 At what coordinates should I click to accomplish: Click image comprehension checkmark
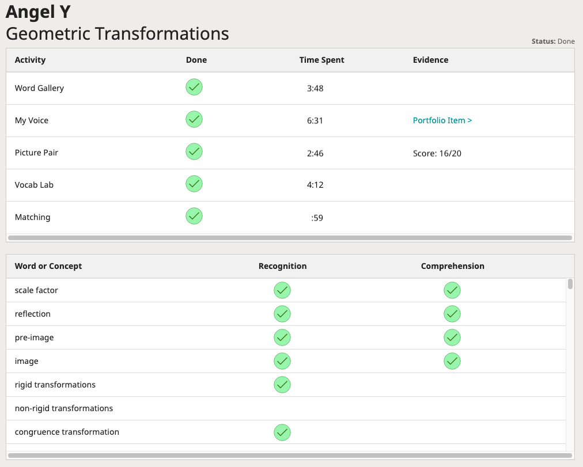click(452, 361)
